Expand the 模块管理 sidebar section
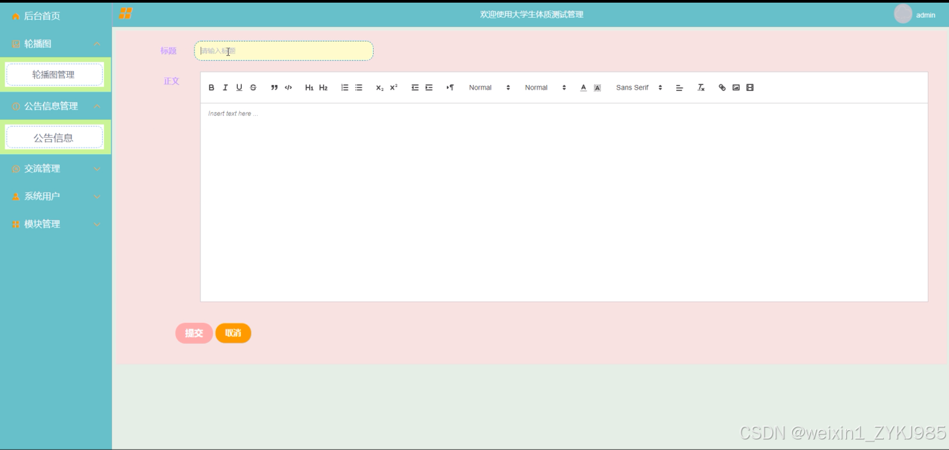This screenshot has width=949, height=450. click(x=55, y=224)
